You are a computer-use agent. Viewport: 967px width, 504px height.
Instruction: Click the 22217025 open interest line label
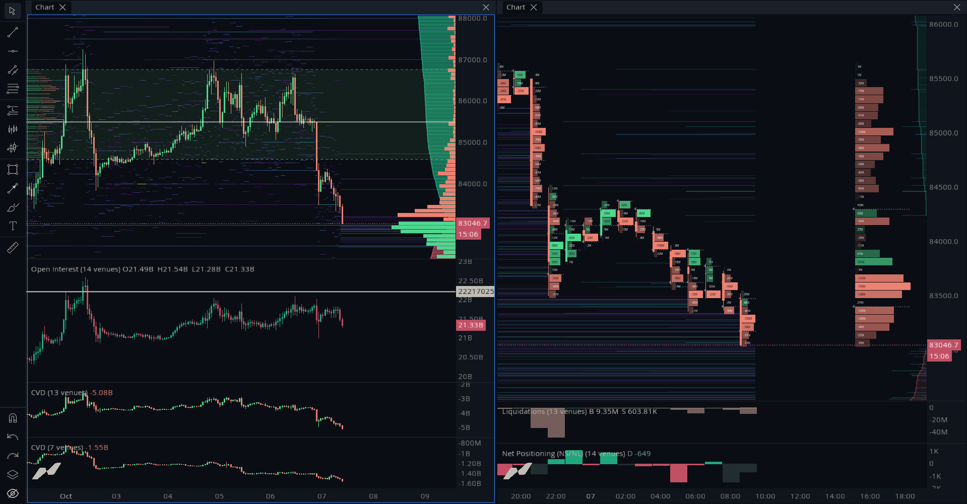click(x=476, y=292)
